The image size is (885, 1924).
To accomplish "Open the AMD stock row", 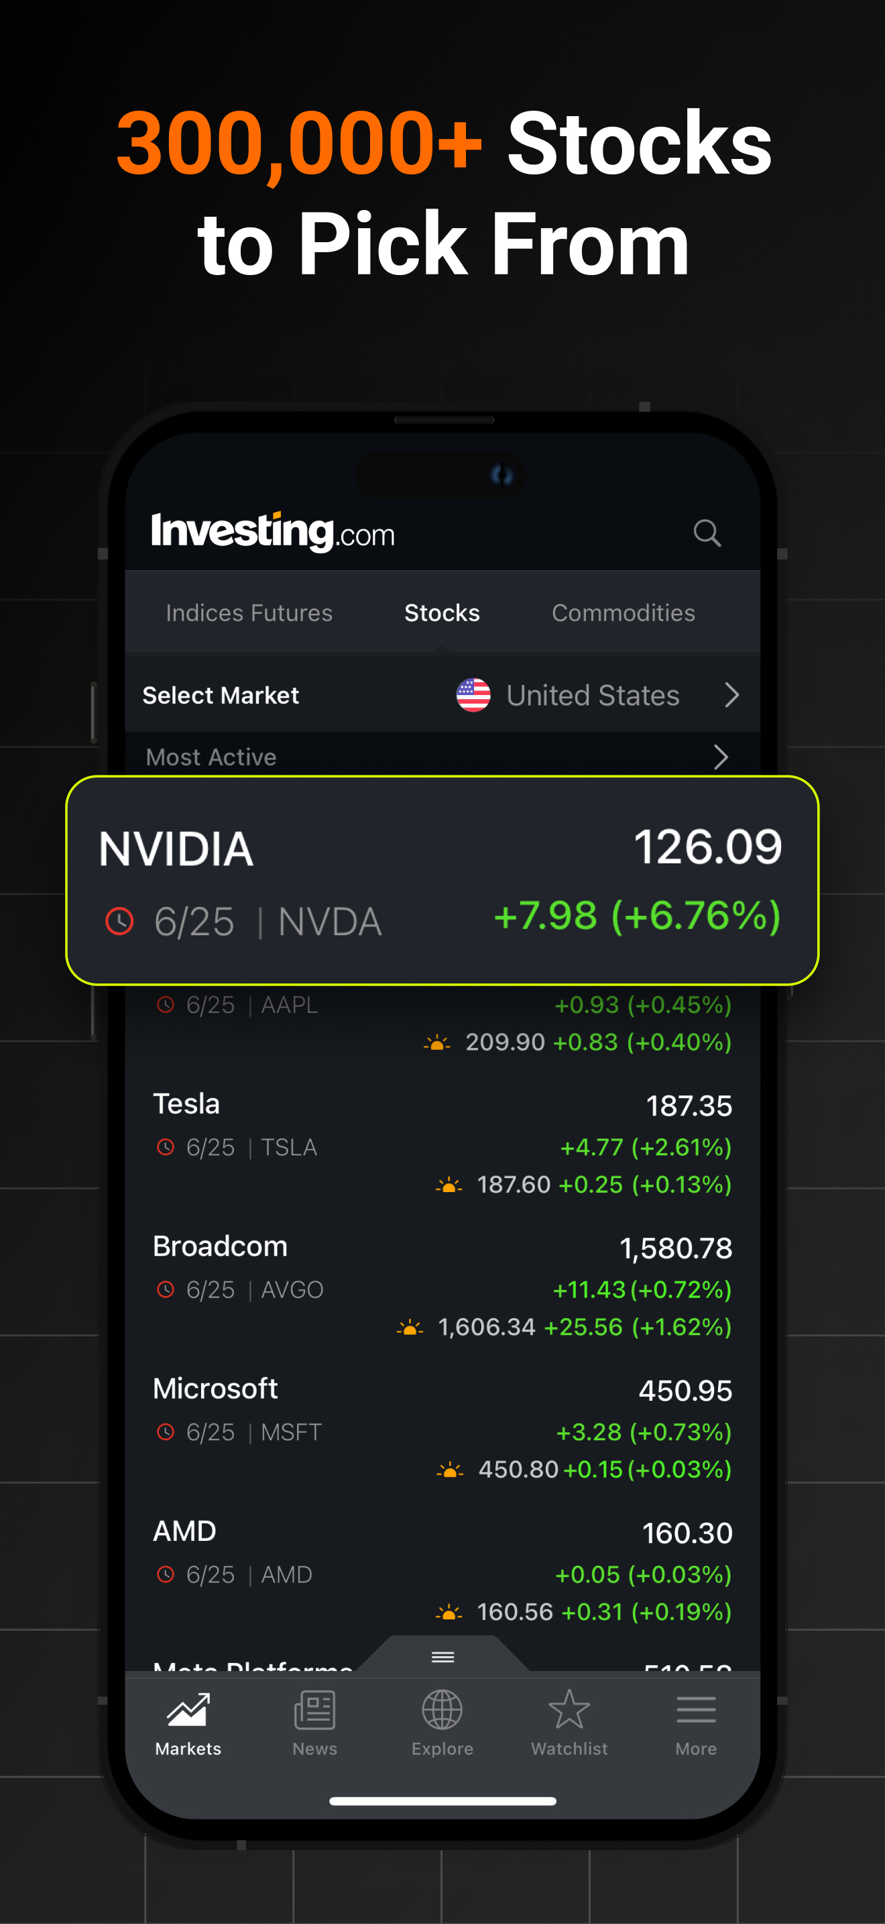I will 442,1567.
